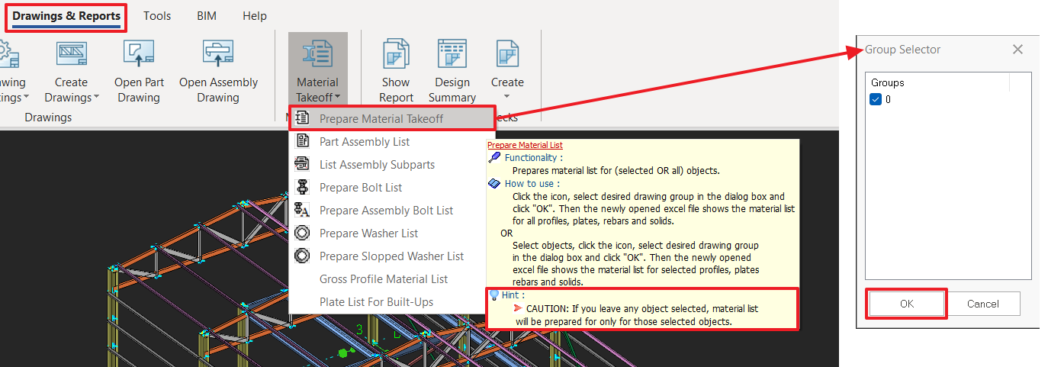Click the Open Part Drawing icon

click(x=139, y=54)
